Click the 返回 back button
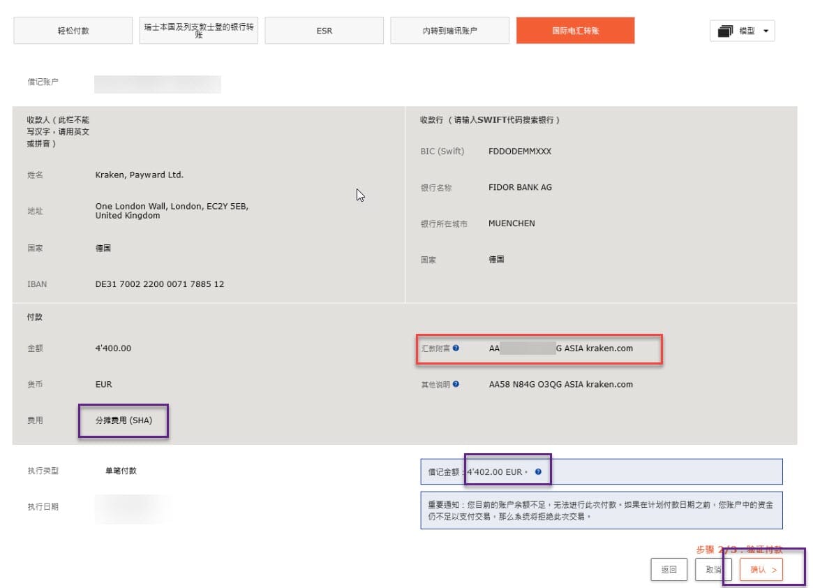The height and width of the screenshot is (588, 813). 669,569
